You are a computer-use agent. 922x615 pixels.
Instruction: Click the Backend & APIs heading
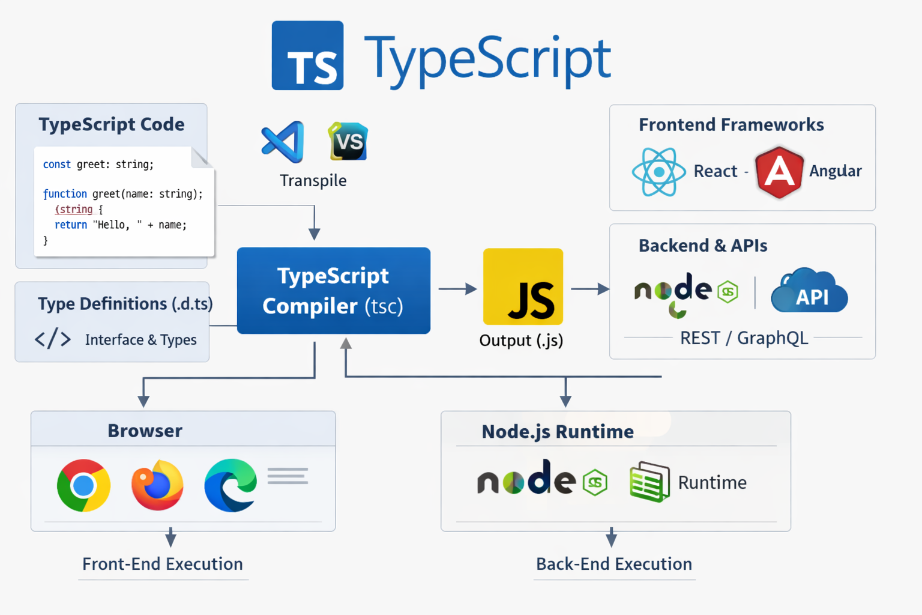(703, 246)
